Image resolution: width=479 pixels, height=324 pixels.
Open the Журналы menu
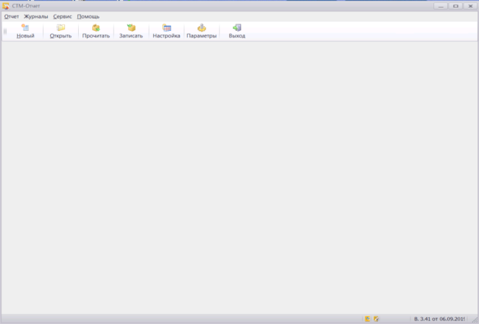(x=36, y=16)
